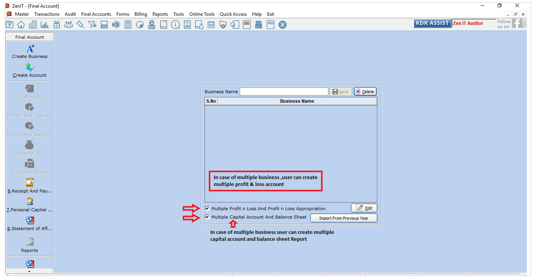
Task: Click the home toolbar icon
Action: pos(21,25)
